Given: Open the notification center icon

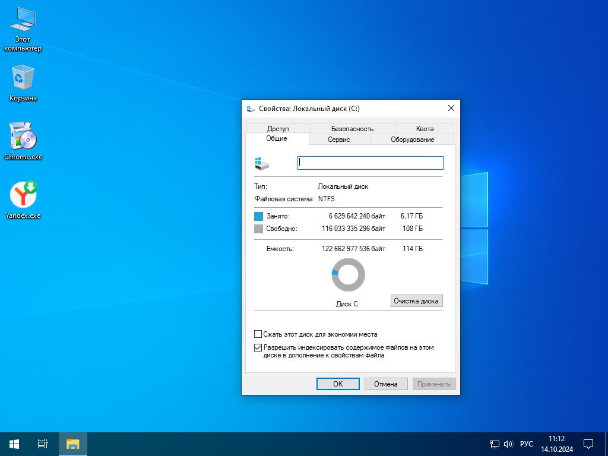Looking at the screenshot, I should 588,444.
